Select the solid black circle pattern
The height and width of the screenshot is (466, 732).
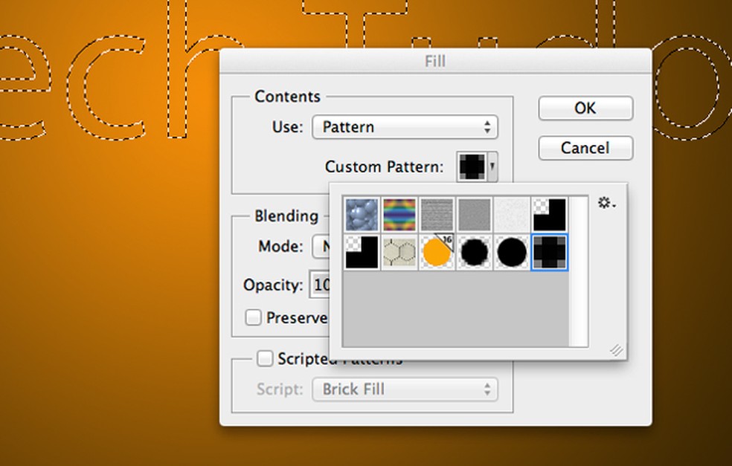coord(513,253)
